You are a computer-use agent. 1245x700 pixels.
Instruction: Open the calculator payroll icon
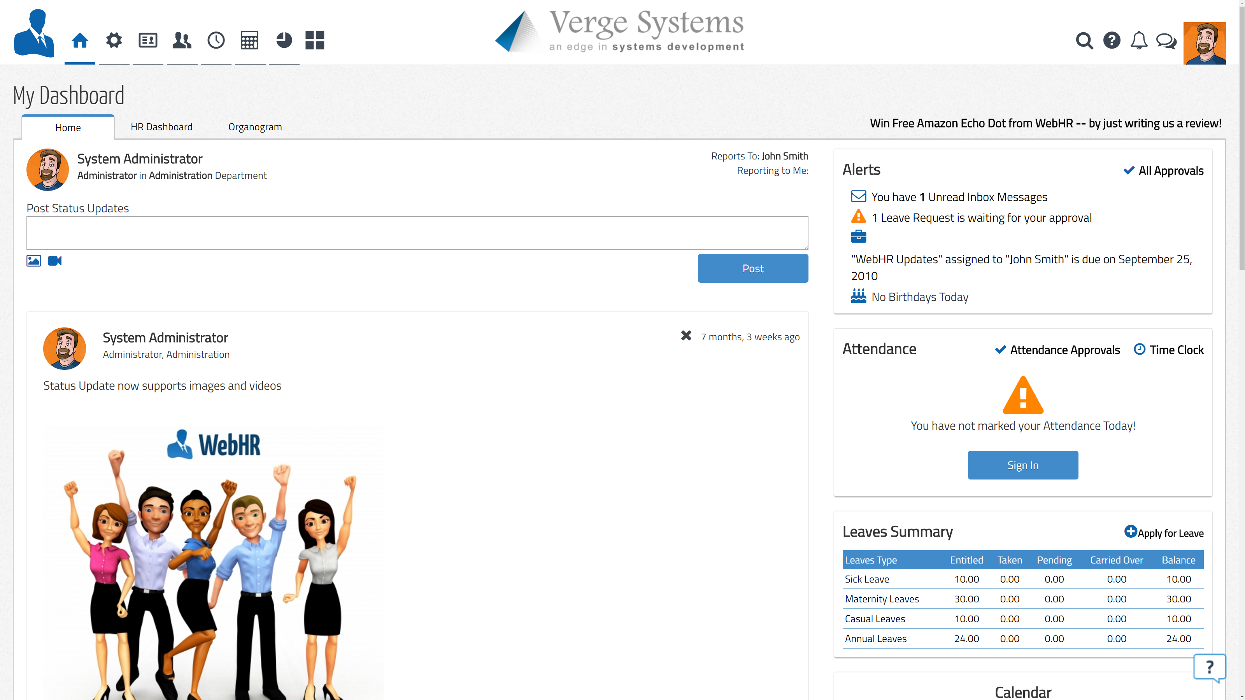pos(249,40)
